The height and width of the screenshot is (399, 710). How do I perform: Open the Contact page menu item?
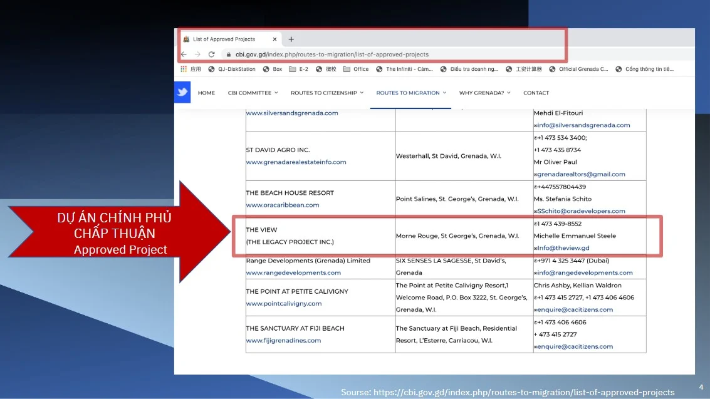[536, 93]
